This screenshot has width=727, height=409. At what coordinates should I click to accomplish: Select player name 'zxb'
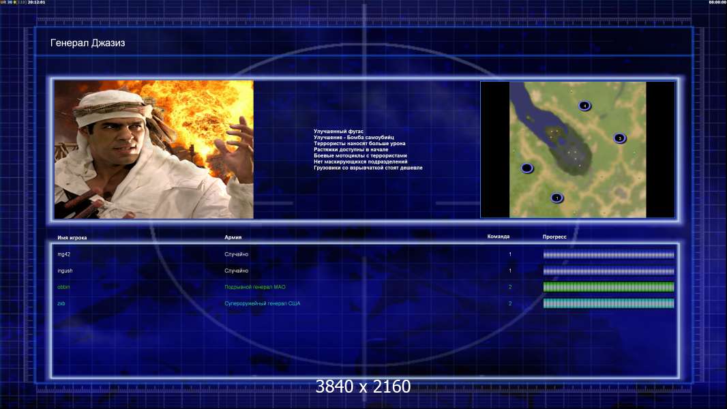click(61, 303)
